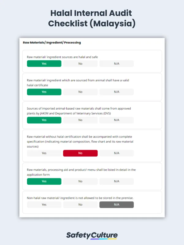
Task: Choose Yes for complete specification question
Action: point(44,153)
